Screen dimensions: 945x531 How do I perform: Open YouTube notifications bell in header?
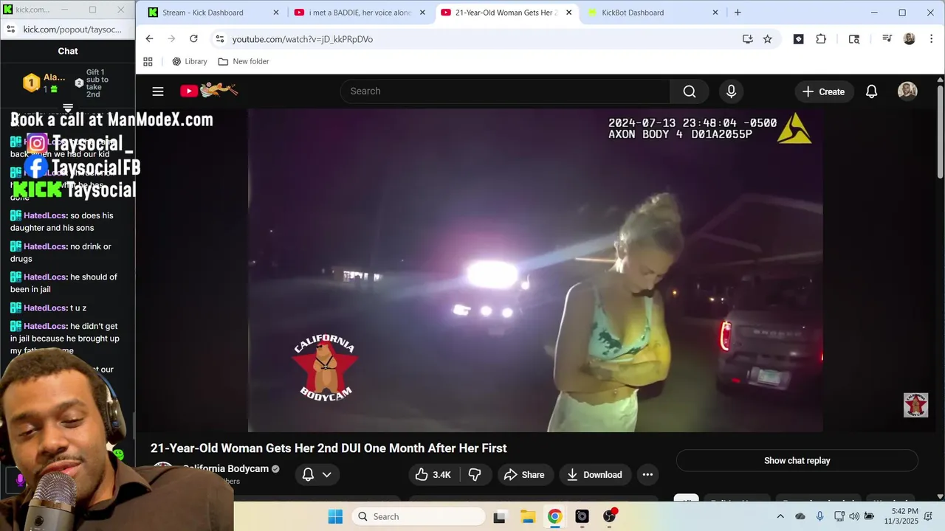[871, 91]
